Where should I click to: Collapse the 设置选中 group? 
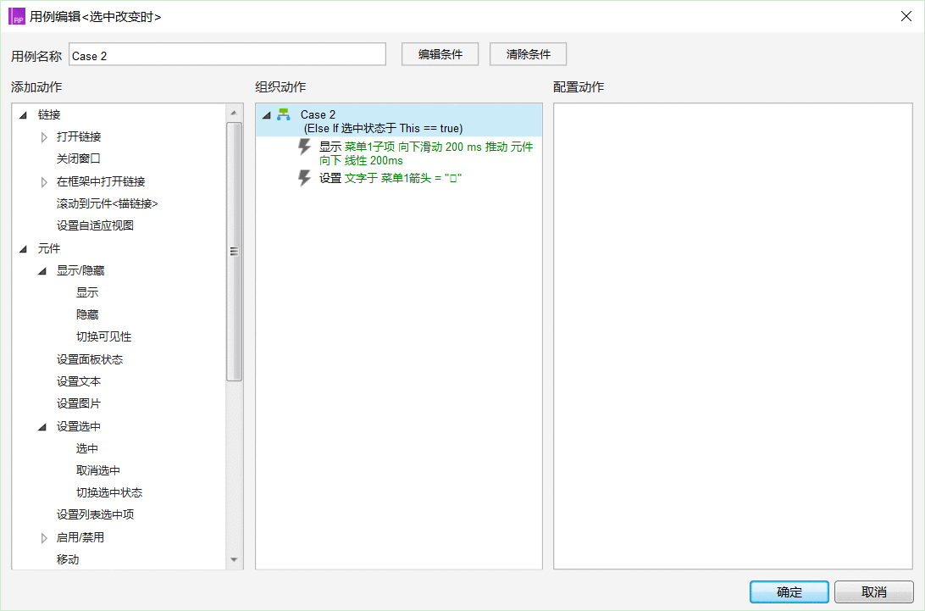[x=42, y=427]
